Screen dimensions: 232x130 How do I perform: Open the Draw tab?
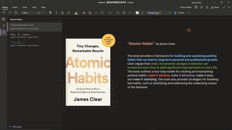click(25, 7)
